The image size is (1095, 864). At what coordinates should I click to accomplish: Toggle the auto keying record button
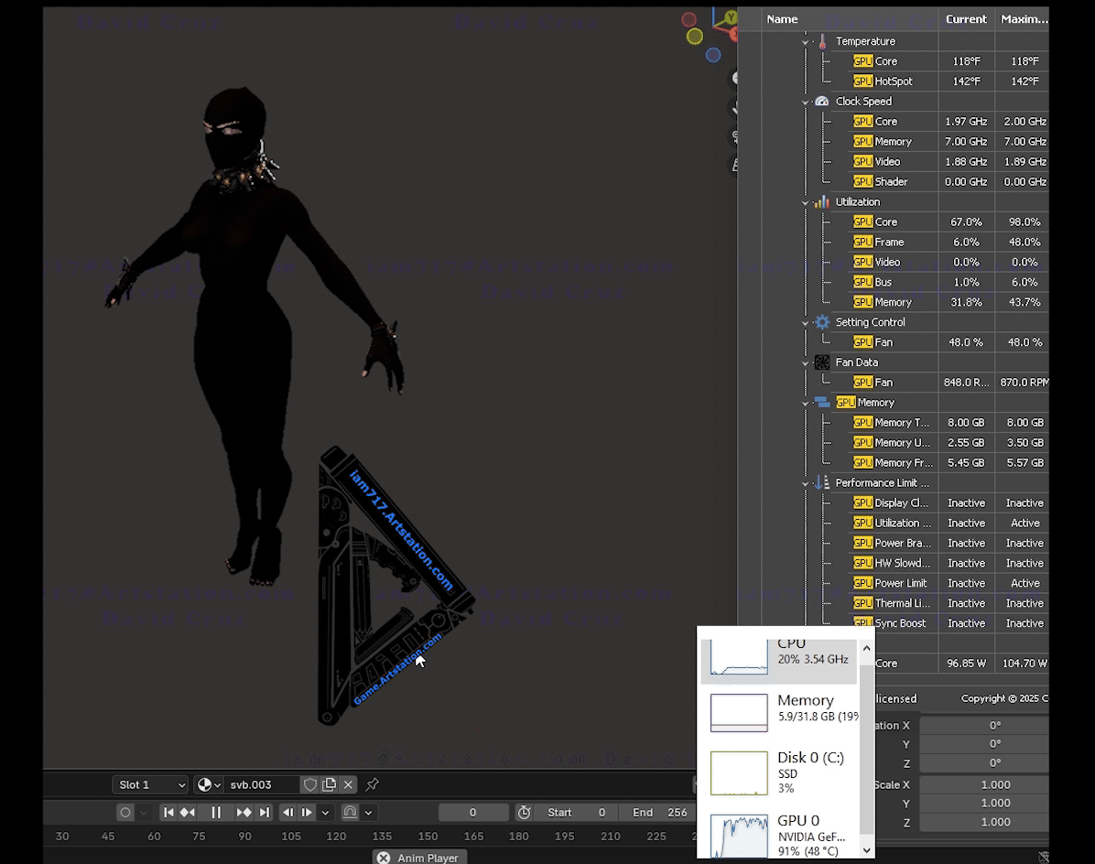[x=125, y=813]
